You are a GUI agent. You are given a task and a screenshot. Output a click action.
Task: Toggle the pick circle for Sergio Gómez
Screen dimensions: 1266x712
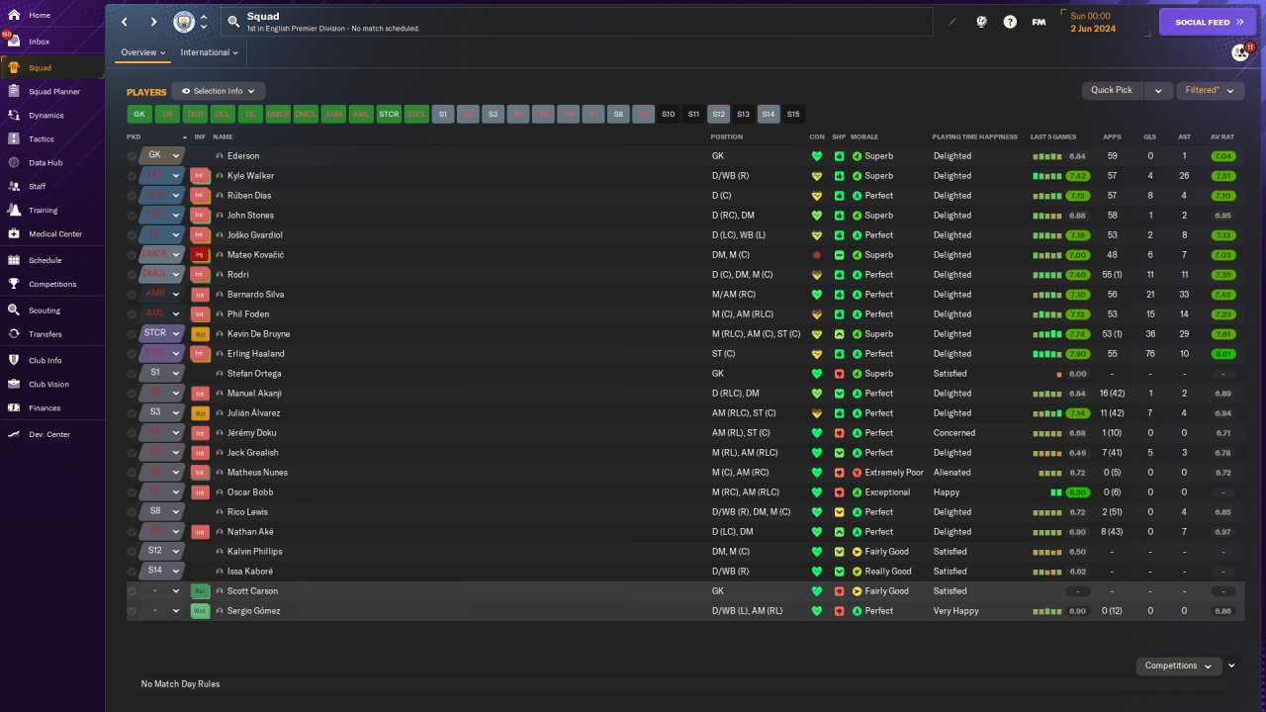[133, 611]
